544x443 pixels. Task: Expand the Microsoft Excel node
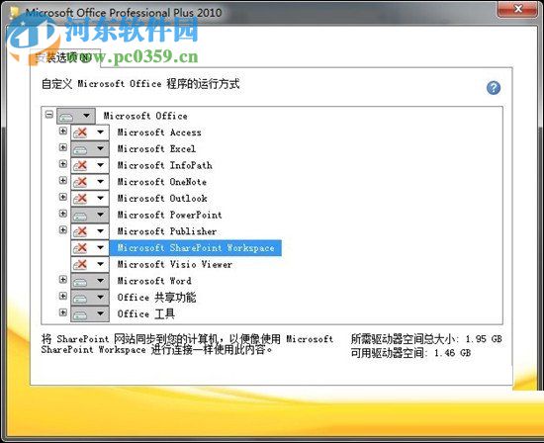[62, 147]
